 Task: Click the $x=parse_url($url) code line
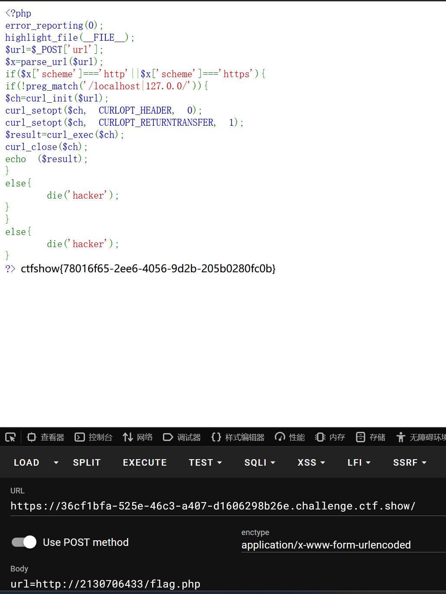click(54, 62)
